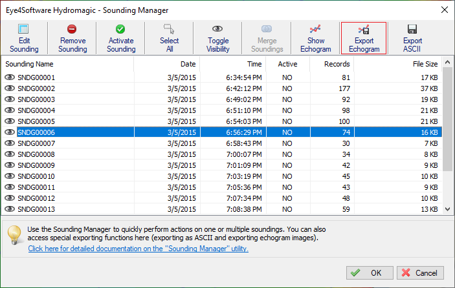Toggle eye icon for SNDG00013
Image resolution: width=455 pixels, height=288 pixels.
(x=10, y=209)
